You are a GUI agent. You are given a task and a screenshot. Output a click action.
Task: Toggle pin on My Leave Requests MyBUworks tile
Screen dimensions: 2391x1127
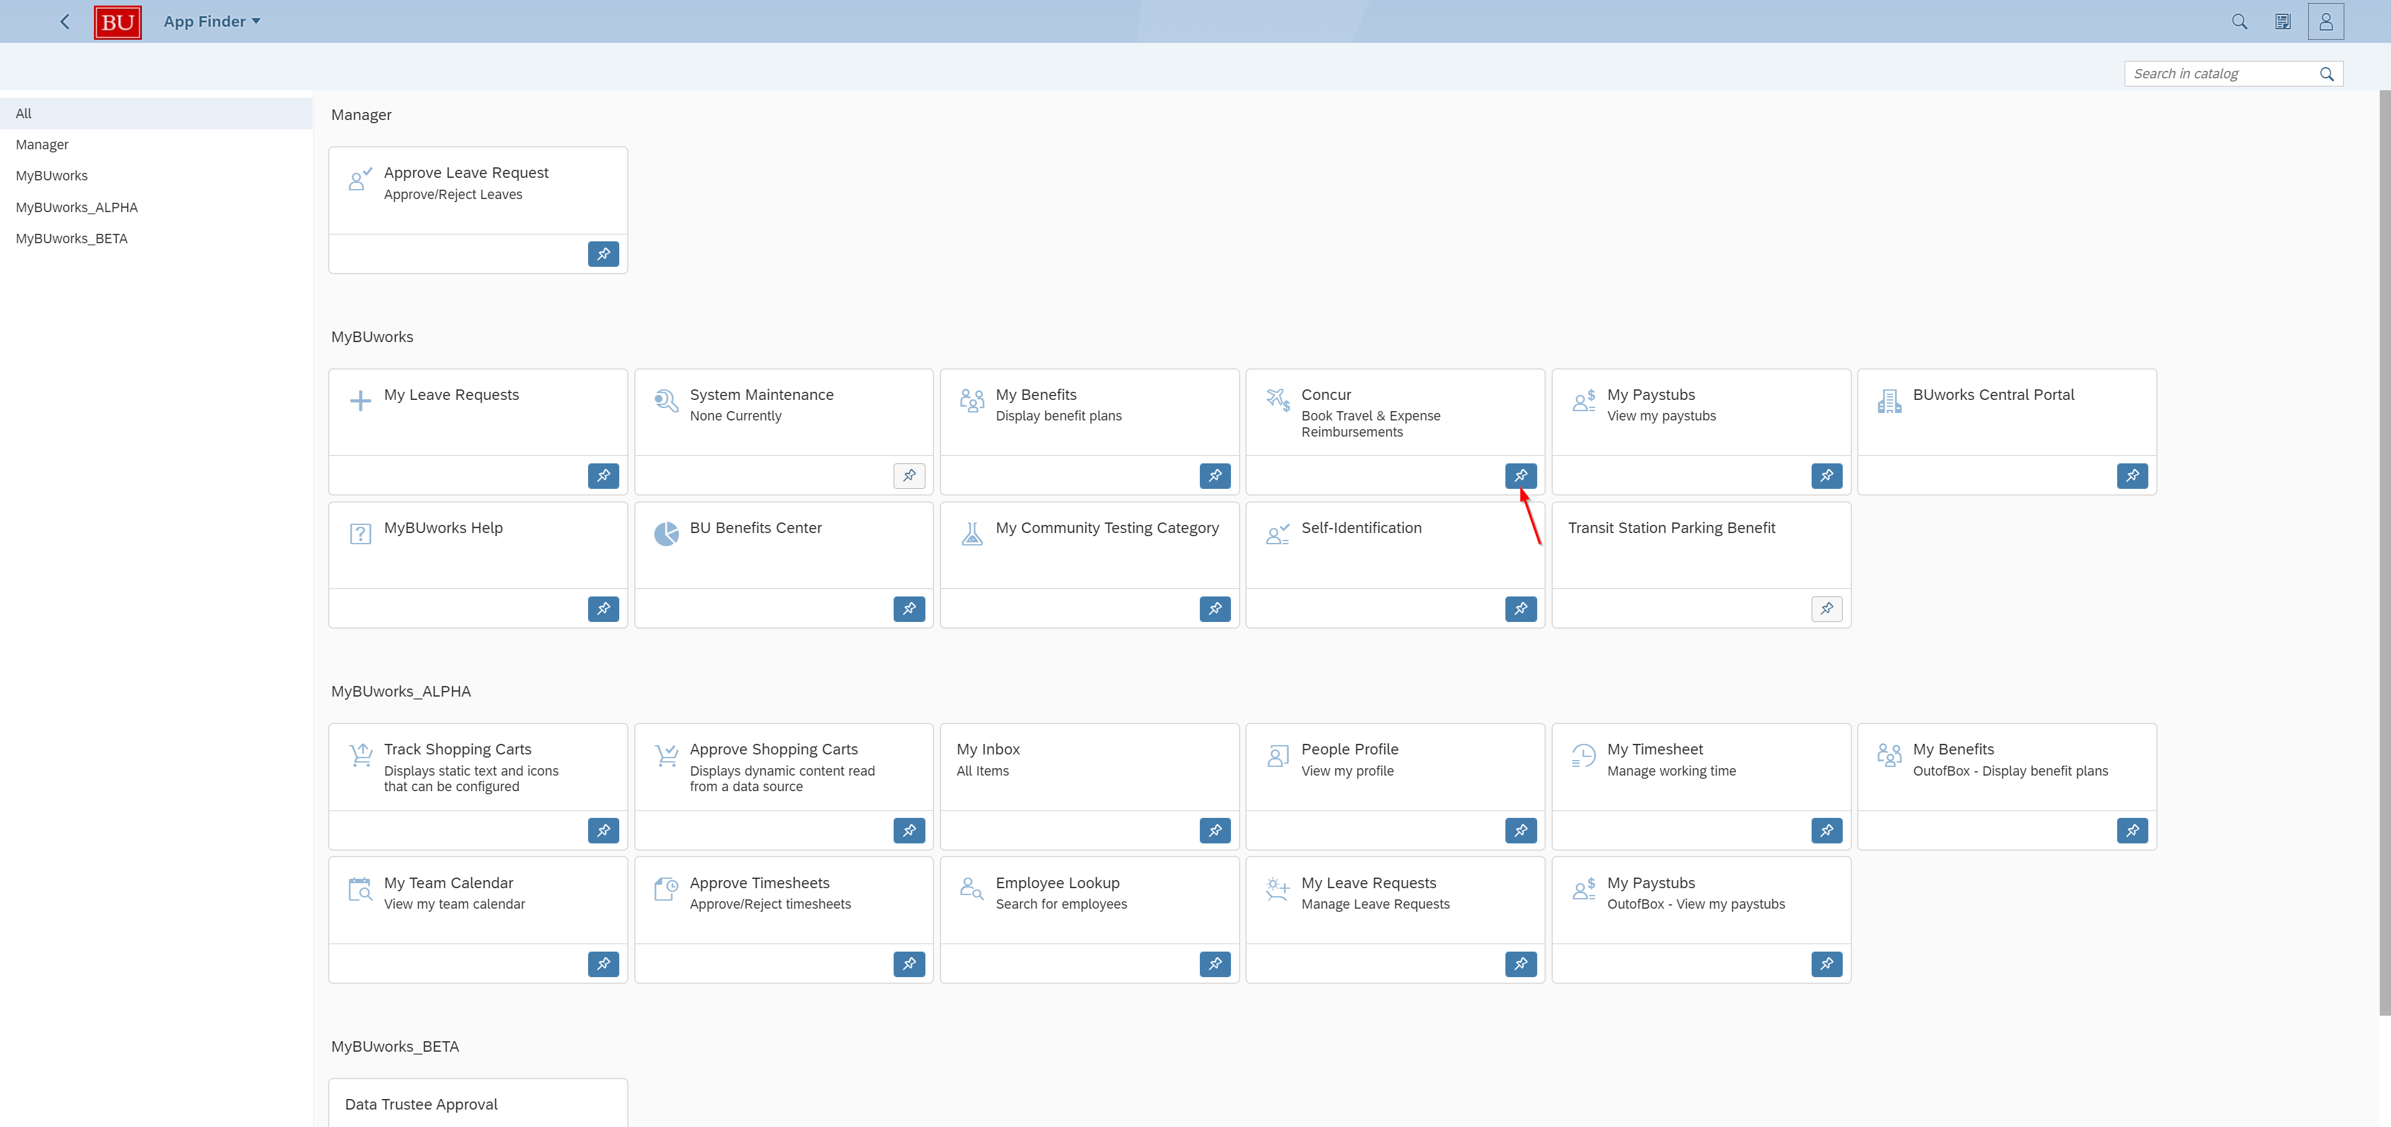tap(603, 476)
